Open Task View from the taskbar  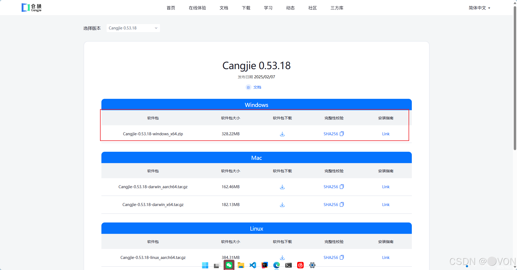[x=217, y=265]
